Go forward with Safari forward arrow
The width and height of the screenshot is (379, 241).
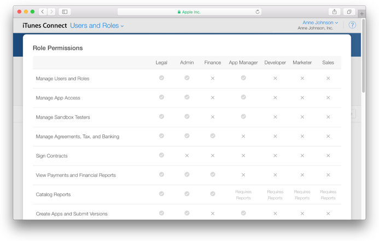(51, 11)
